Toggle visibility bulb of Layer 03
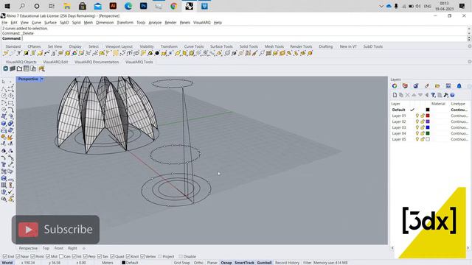Screen dimensions: 472x265 coord(417,127)
